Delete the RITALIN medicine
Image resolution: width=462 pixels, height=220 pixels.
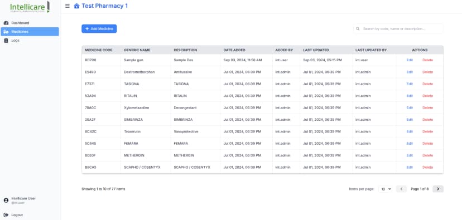pos(427,96)
